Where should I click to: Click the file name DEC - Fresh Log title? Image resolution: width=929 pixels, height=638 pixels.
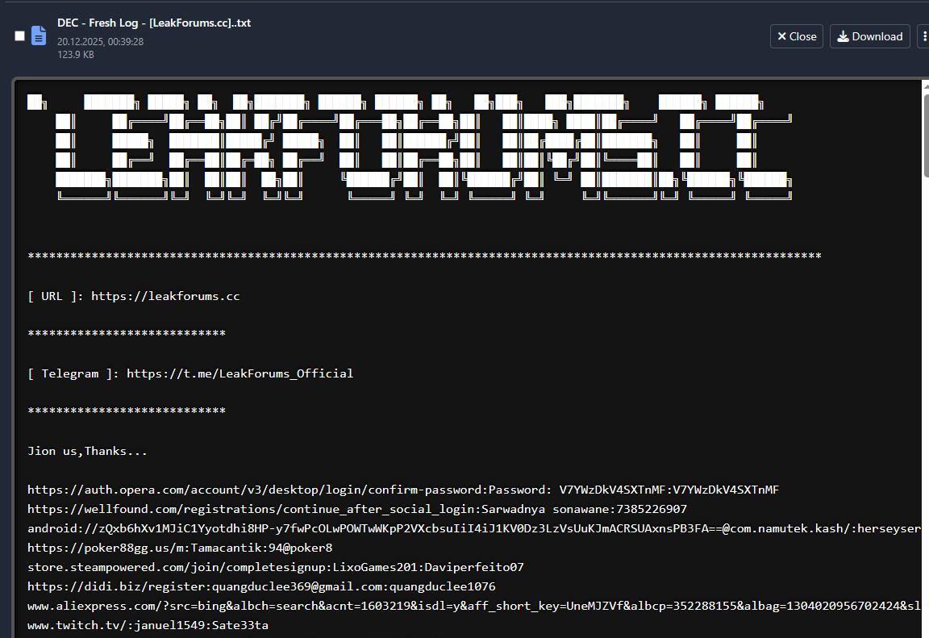(x=154, y=23)
